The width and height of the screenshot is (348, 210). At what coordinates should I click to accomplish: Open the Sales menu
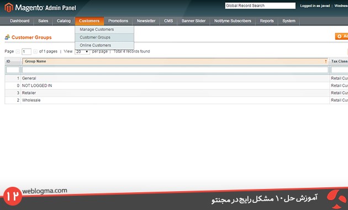(43, 21)
